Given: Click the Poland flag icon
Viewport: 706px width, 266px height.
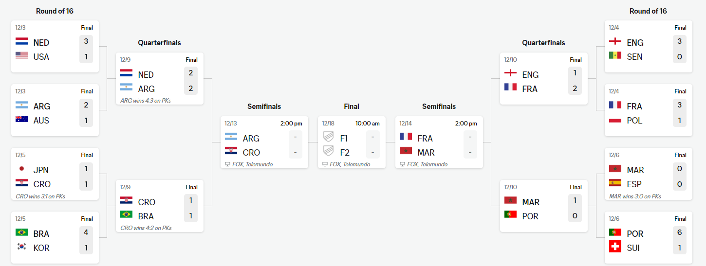Looking at the screenshot, I should click(615, 119).
